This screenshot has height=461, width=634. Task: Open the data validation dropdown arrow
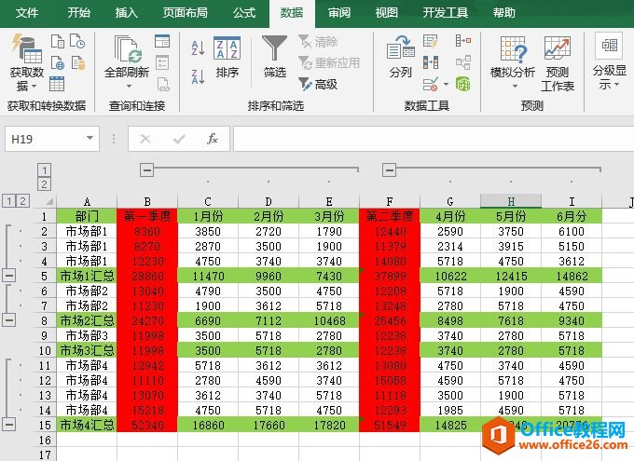click(x=446, y=85)
